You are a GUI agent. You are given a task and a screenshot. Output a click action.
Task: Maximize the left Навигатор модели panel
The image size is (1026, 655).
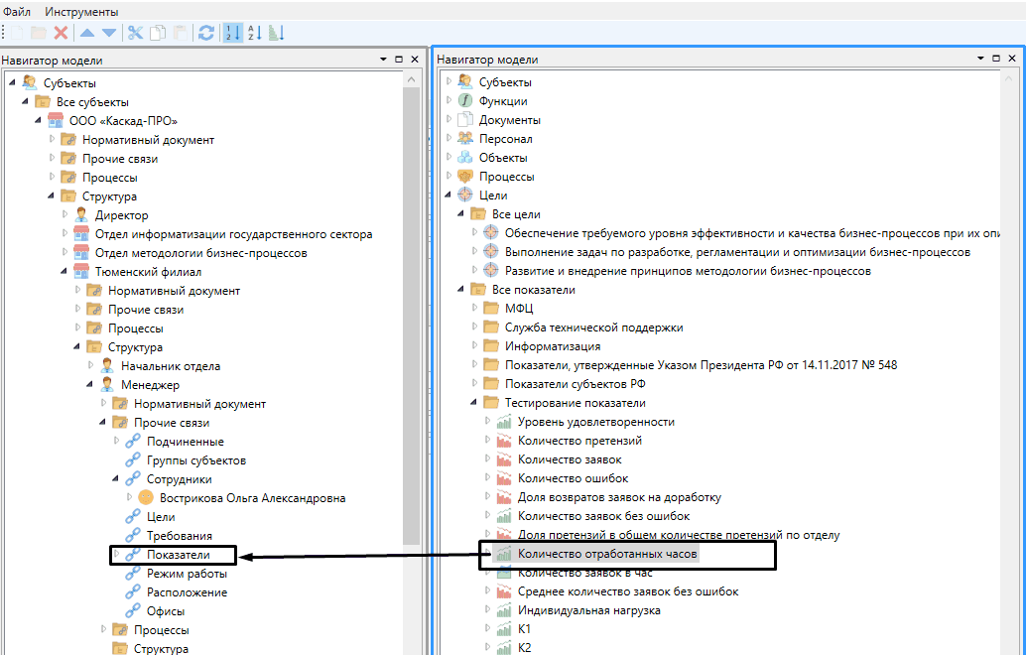399,59
